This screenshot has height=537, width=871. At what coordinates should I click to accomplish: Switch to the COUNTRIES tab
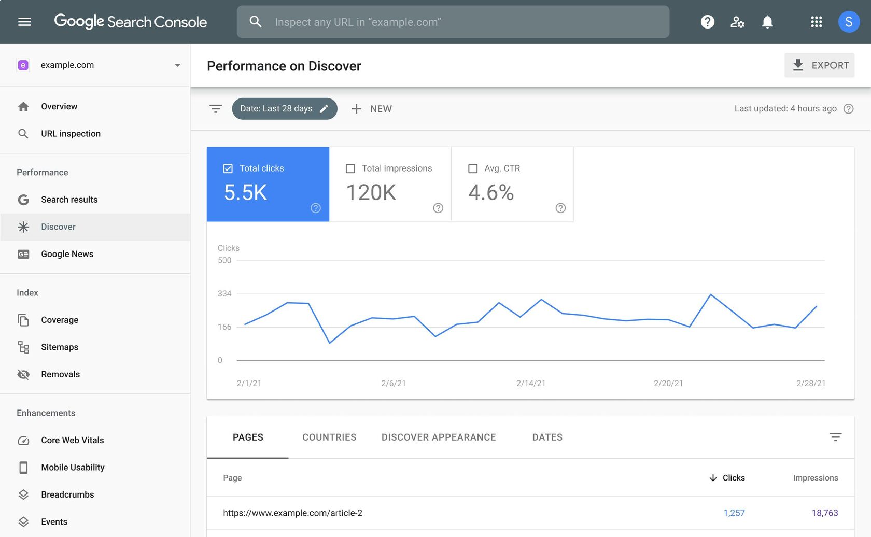(x=329, y=437)
